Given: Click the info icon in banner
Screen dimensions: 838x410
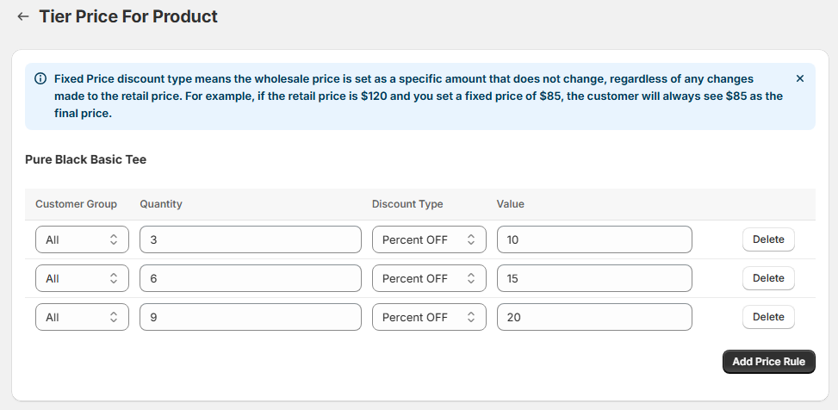Looking at the screenshot, I should click(40, 78).
